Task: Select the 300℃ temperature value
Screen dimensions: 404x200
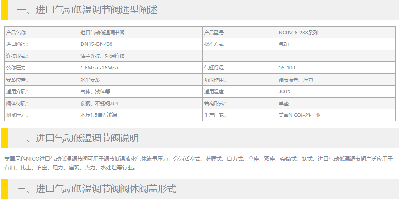Action: click(285, 91)
